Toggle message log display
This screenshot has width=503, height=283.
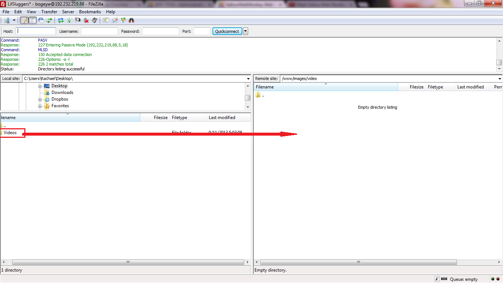(x=24, y=21)
